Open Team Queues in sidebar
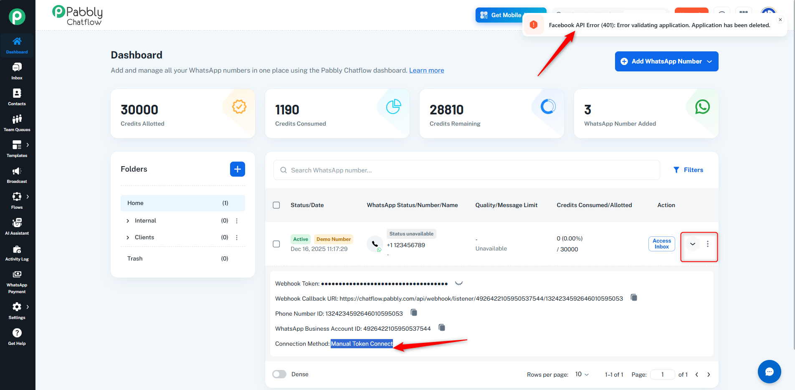The height and width of the screenshot is (390, 795). click(17, 123)
